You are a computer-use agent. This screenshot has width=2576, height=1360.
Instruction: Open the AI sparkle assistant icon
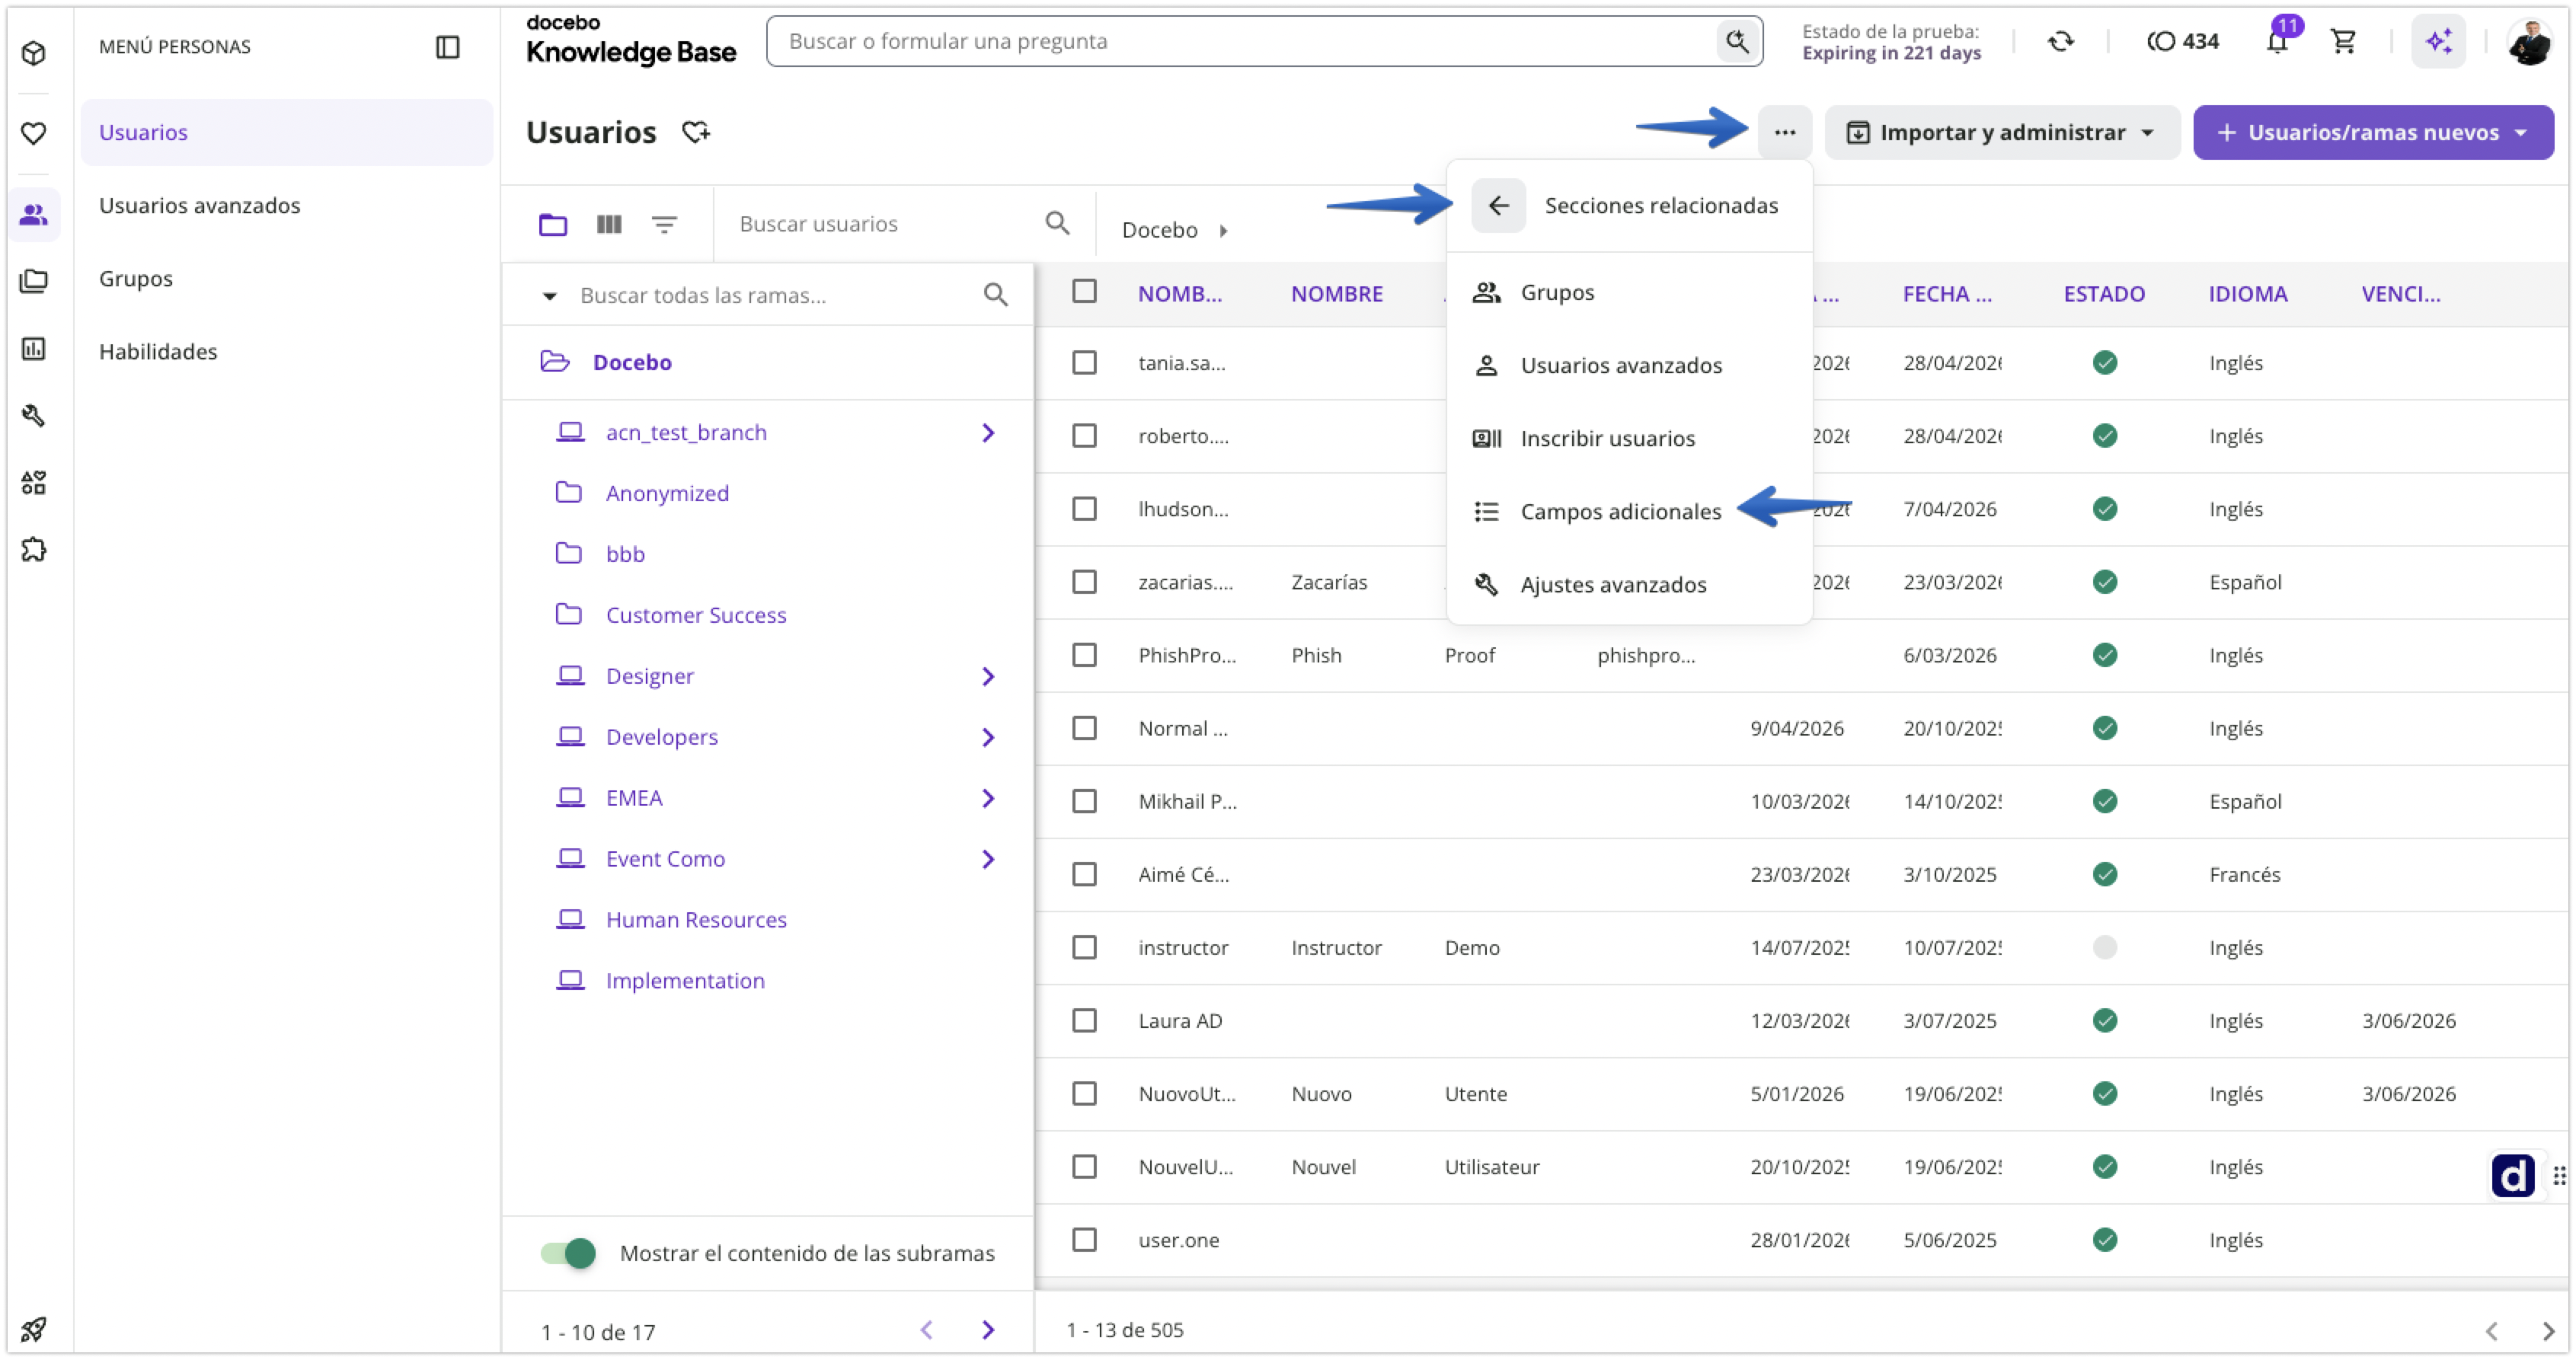pos(2439,41)
